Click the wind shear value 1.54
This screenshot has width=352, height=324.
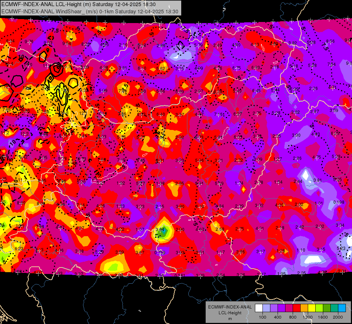tap(278, 182)
